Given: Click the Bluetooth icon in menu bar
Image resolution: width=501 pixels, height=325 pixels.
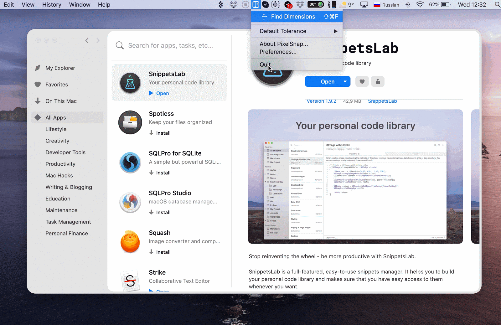Looking at the screenshot, I should [408, 5].
